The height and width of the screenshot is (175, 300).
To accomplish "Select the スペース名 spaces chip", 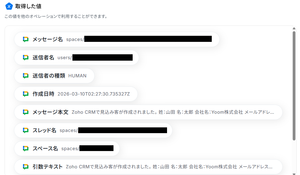I will coord(67,149).
